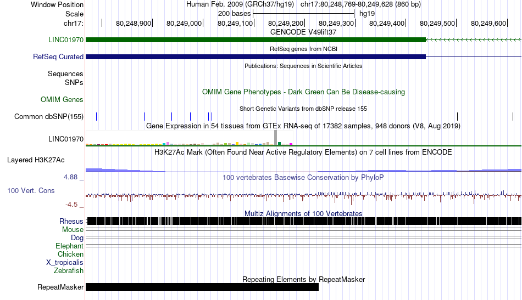Select the Rhesus alignment label
Image resolution: width=522 pixels, height=300 pixels.
coord(71,221)
